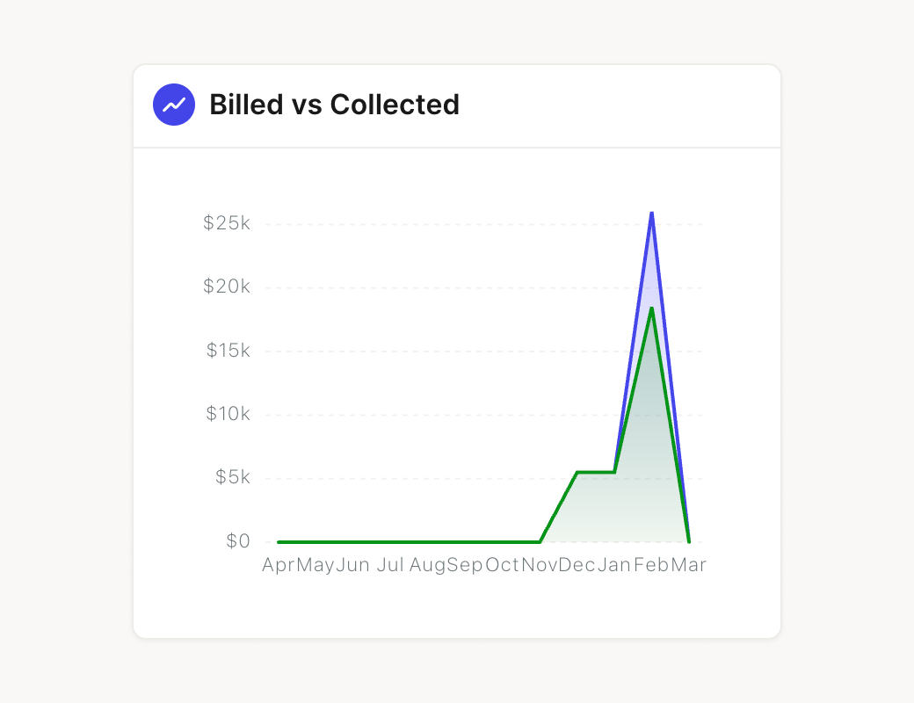
Task: Select the $0 y-axis label
Action: (237, 541)
